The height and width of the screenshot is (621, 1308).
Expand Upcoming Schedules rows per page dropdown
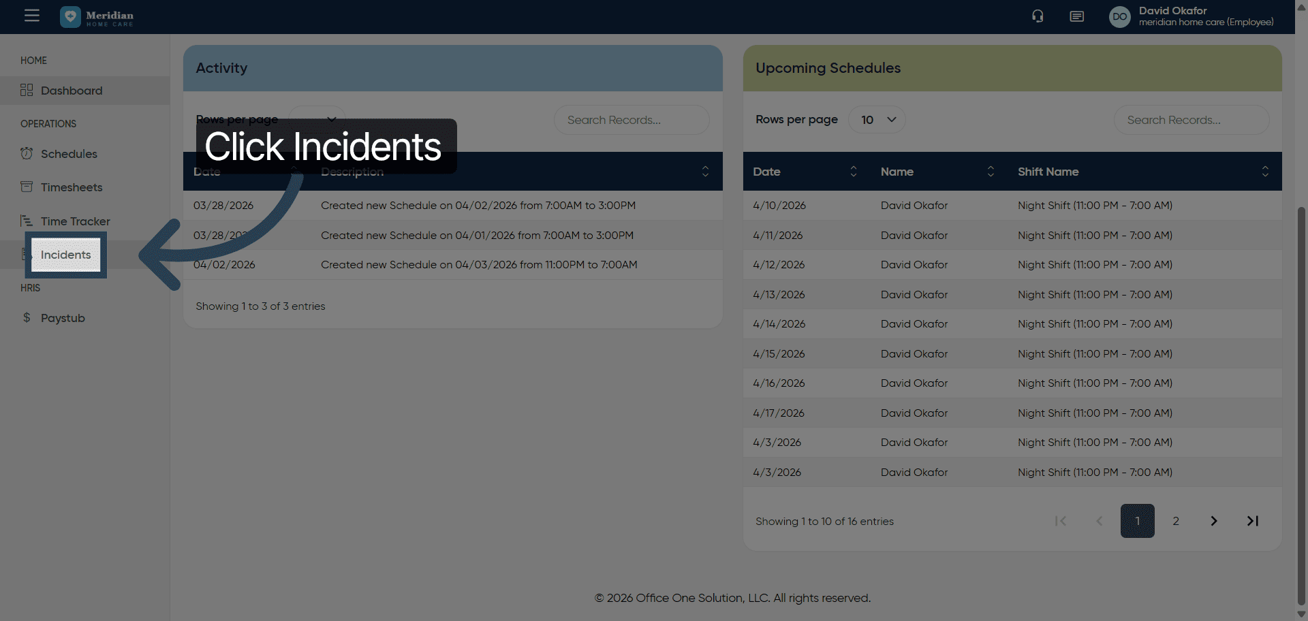point(877,120)
